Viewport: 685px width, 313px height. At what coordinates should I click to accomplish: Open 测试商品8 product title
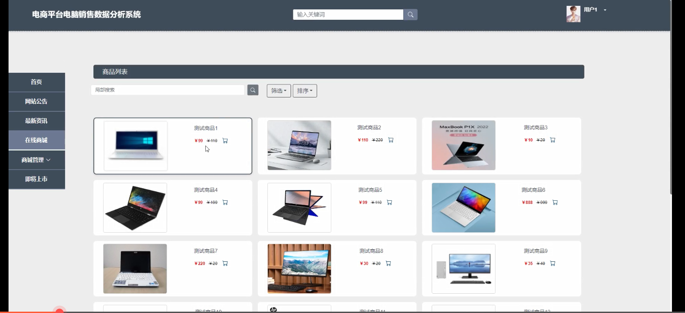tap(371, 251)
